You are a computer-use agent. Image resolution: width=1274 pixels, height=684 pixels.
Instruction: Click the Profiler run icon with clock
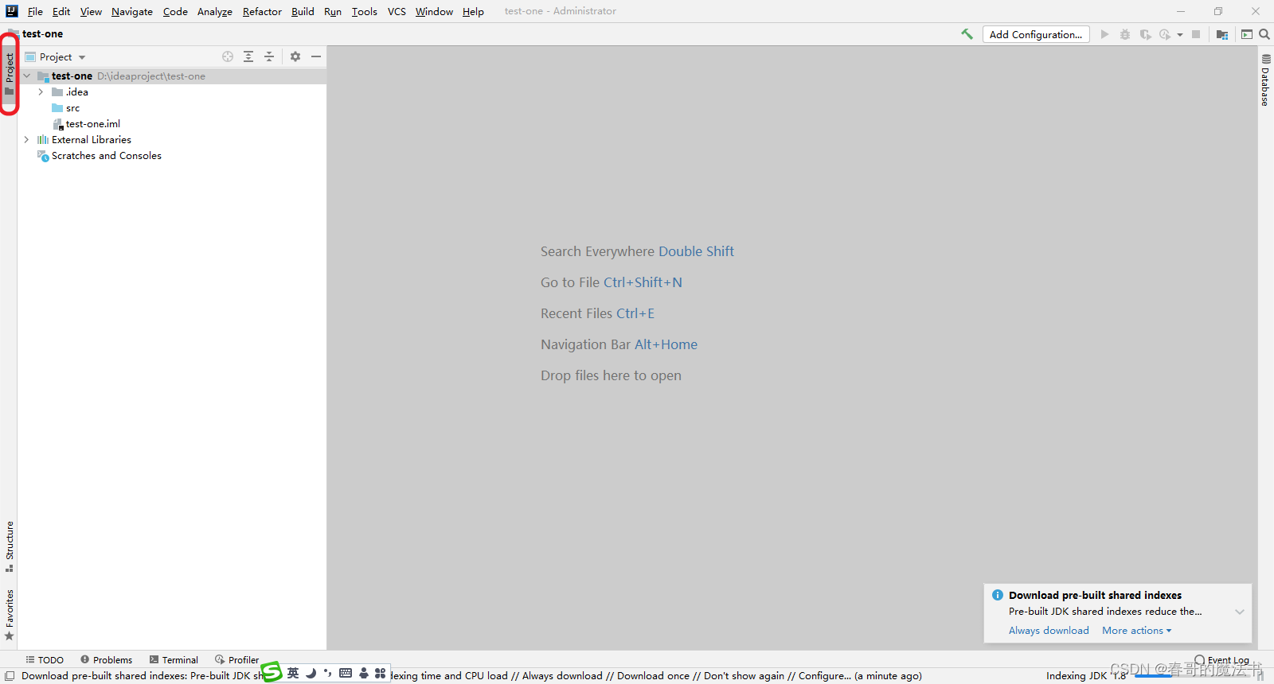pyautogui.click(x=1165, y=34)
